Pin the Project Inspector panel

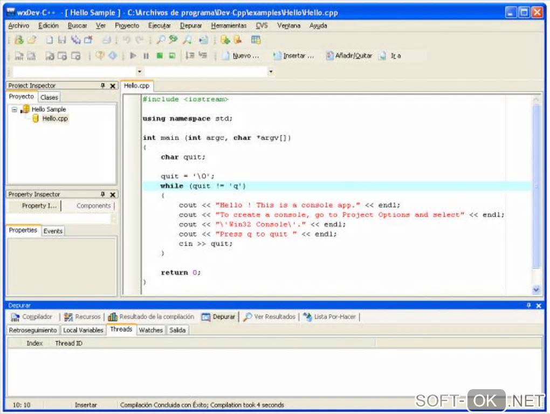(x=102, y=86)
